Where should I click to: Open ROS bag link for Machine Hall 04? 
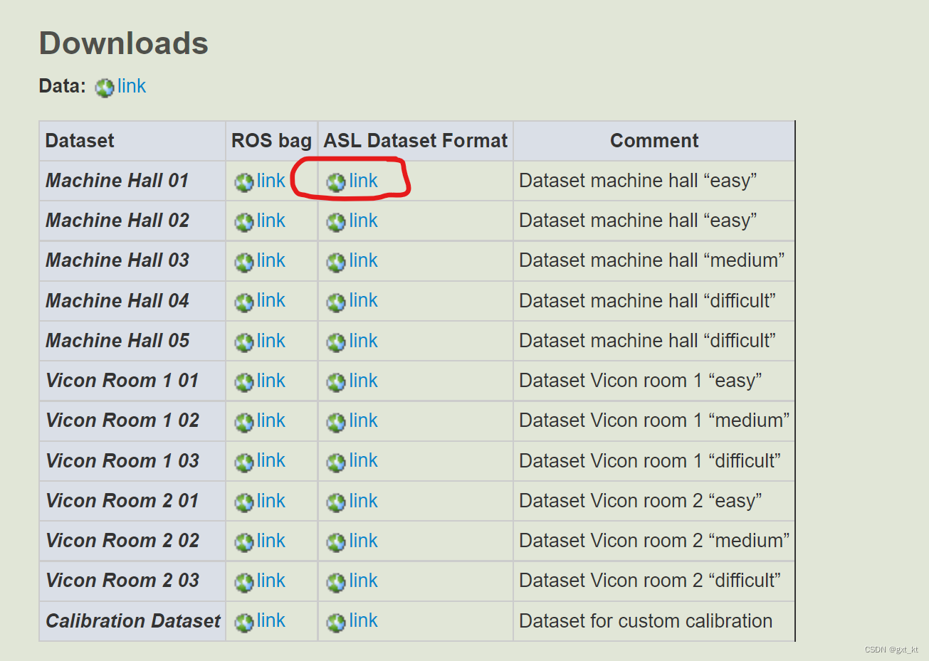click(x=271, y=300)
